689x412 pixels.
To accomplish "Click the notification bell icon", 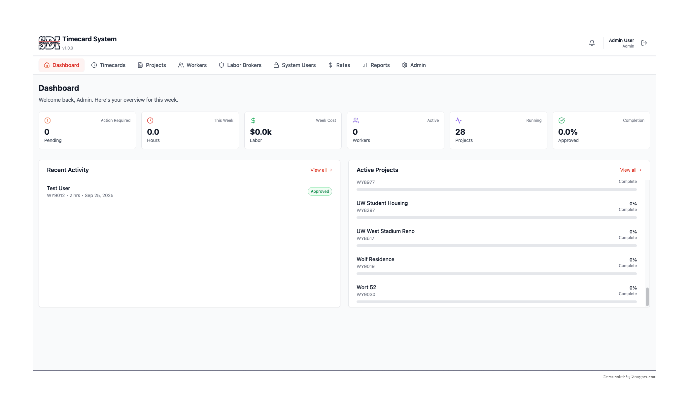I will tap(592, 43).
